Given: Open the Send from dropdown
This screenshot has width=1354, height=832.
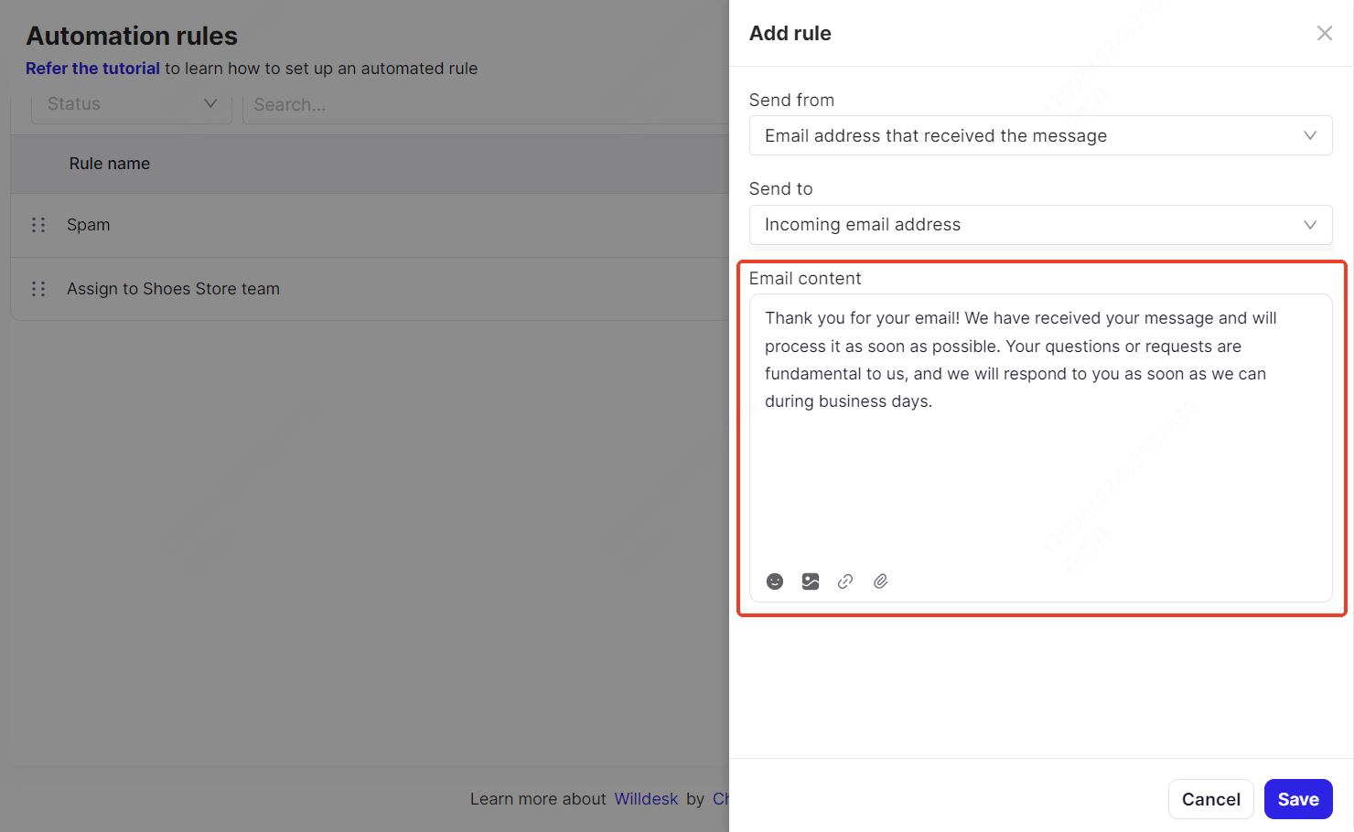Looking at the screenshot, I should click(1040, 135).
